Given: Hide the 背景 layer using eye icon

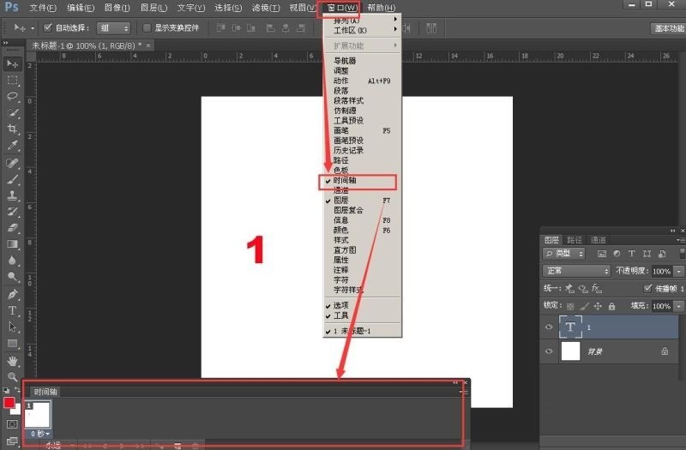Looking at the screenshot, I should point(549,351).
